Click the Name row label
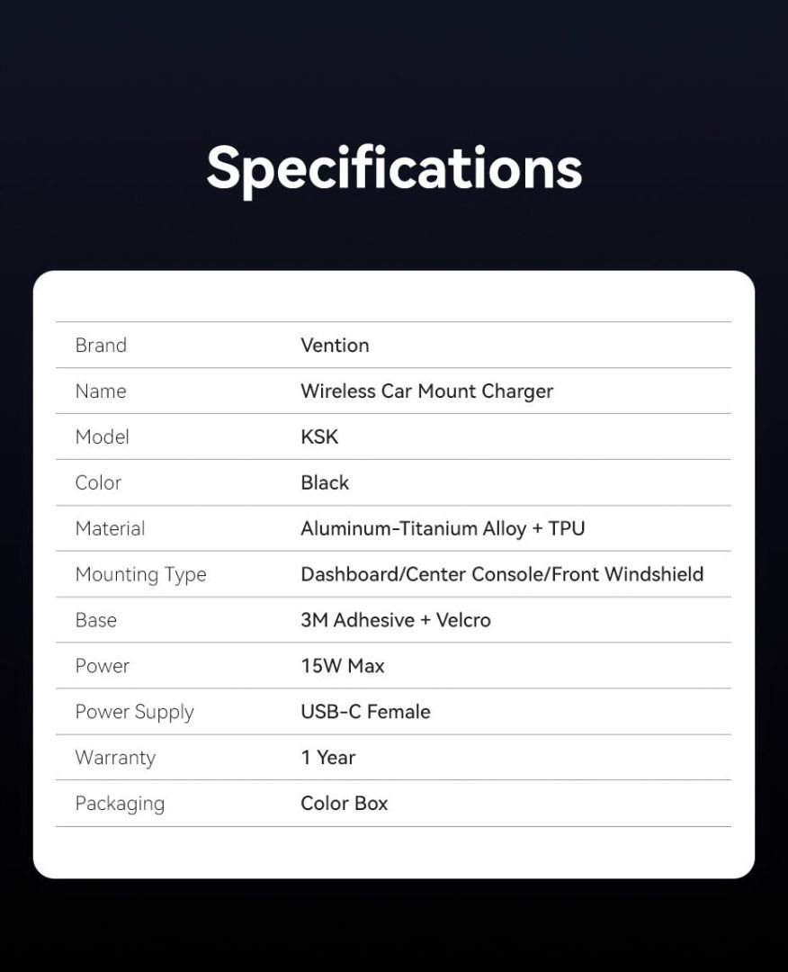 [101, 391]
